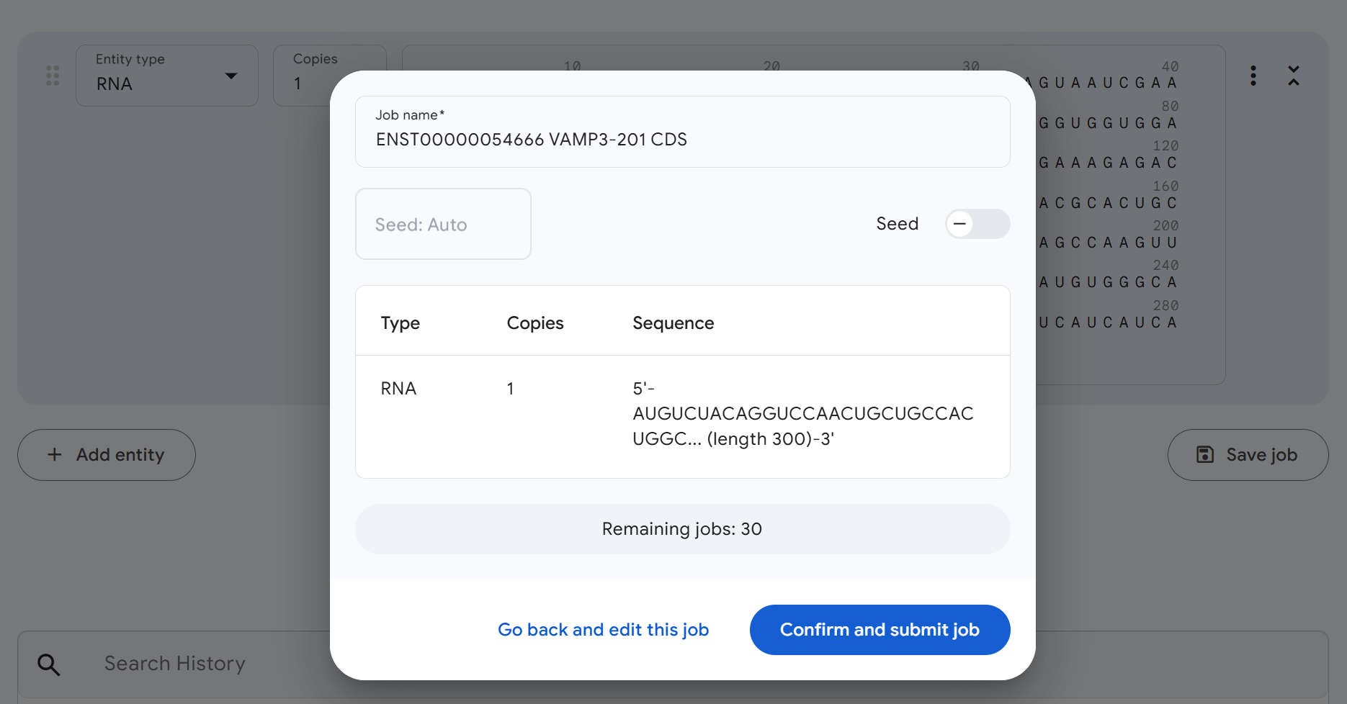The height and width of the screenshot is (704, 1347).
Task: Collapse the RNA entity with chevron icon
Action: click(x=1294, y=76)
